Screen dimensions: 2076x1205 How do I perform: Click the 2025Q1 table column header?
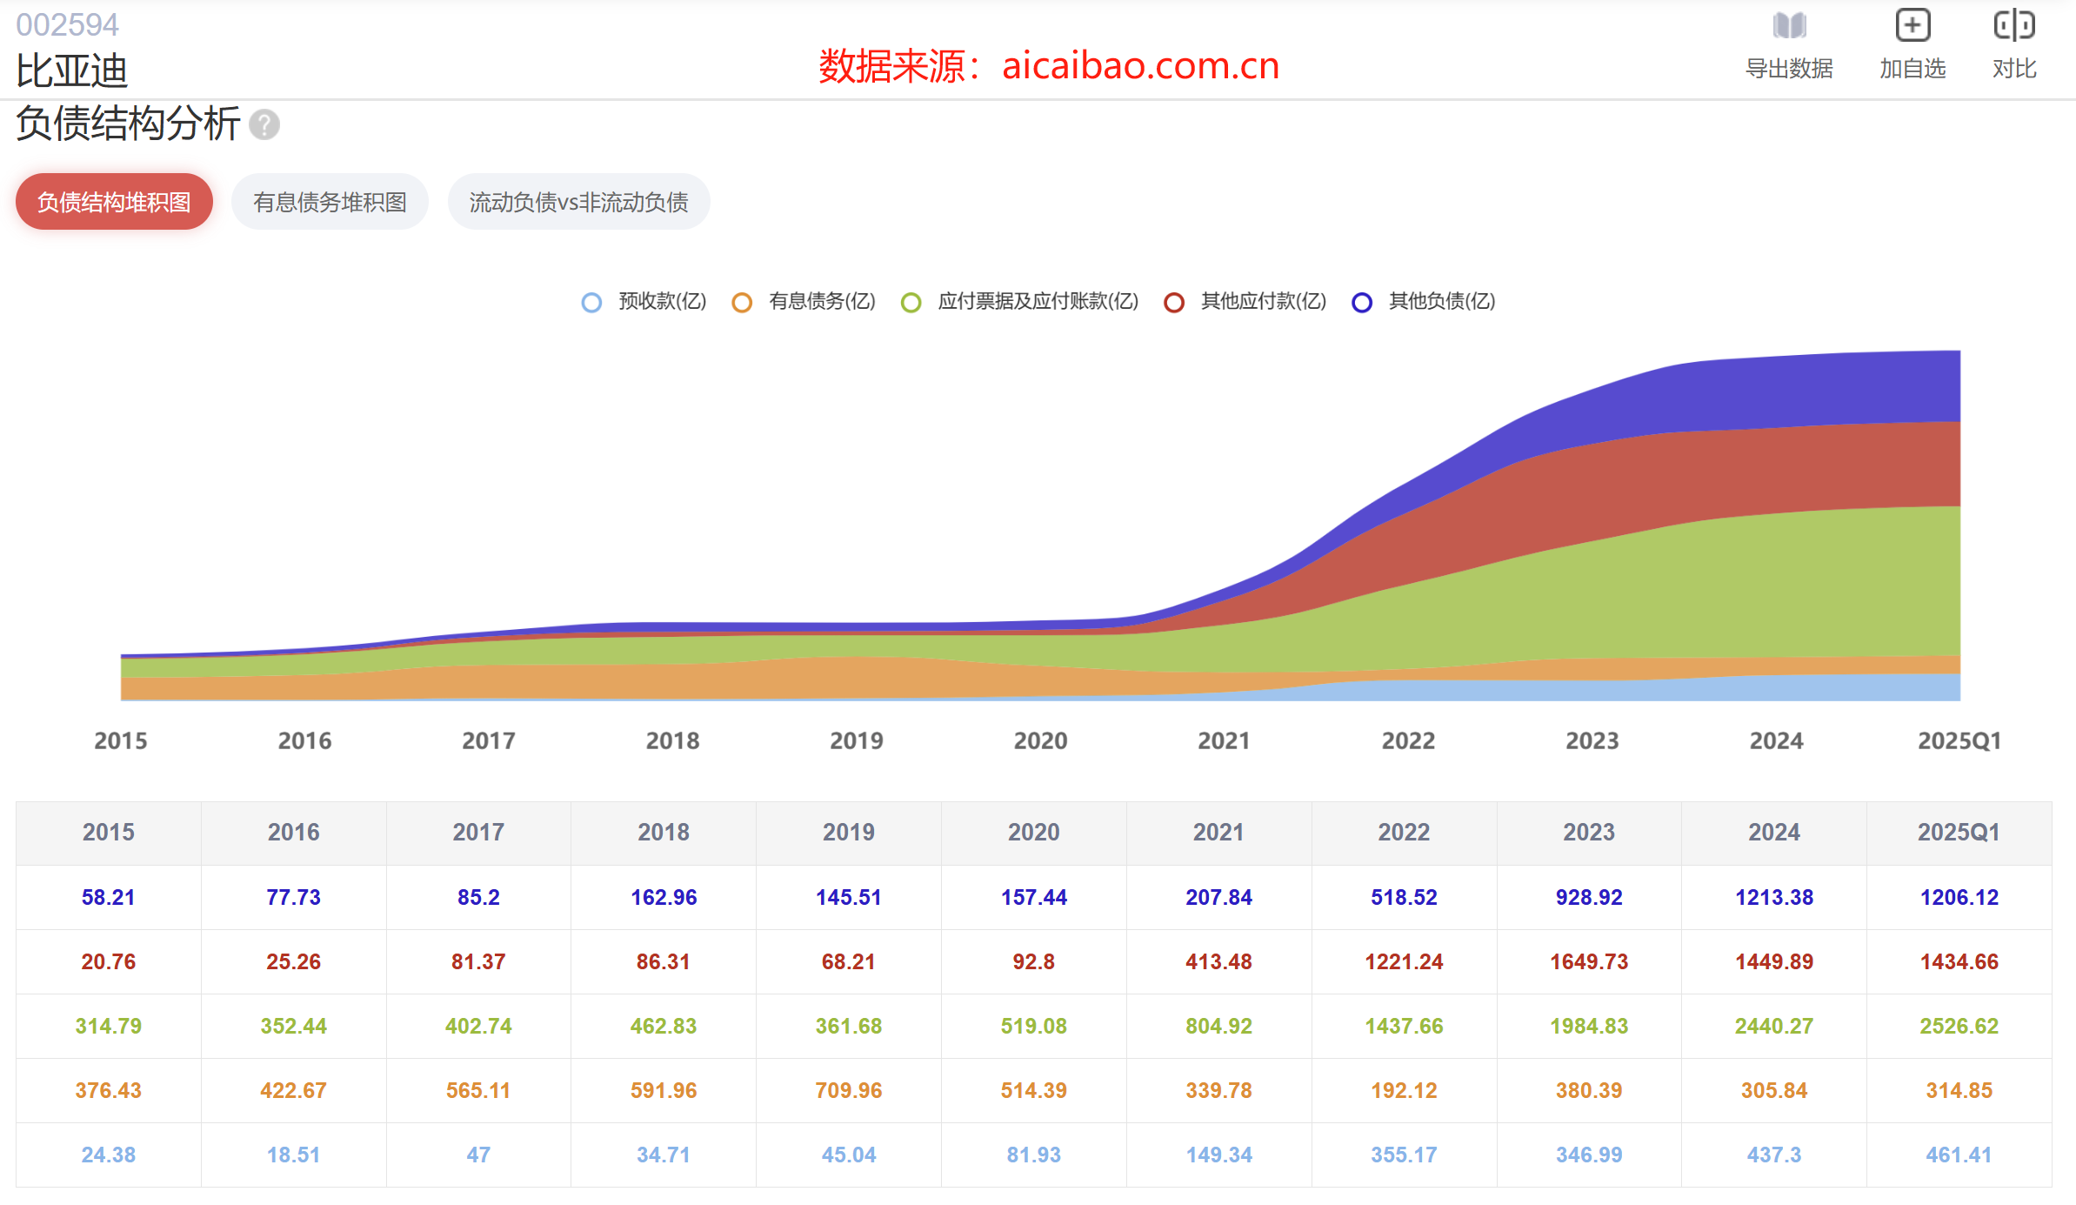coord(1959,833)
